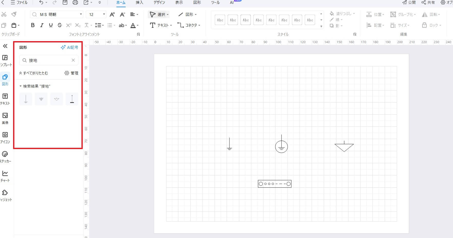Click the cut scissors icon
453x238 pixels.
pos(4,14)
